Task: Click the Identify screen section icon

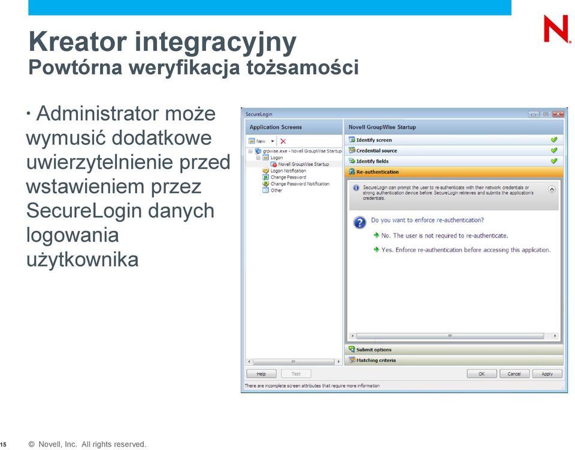Action: [352, 139]
